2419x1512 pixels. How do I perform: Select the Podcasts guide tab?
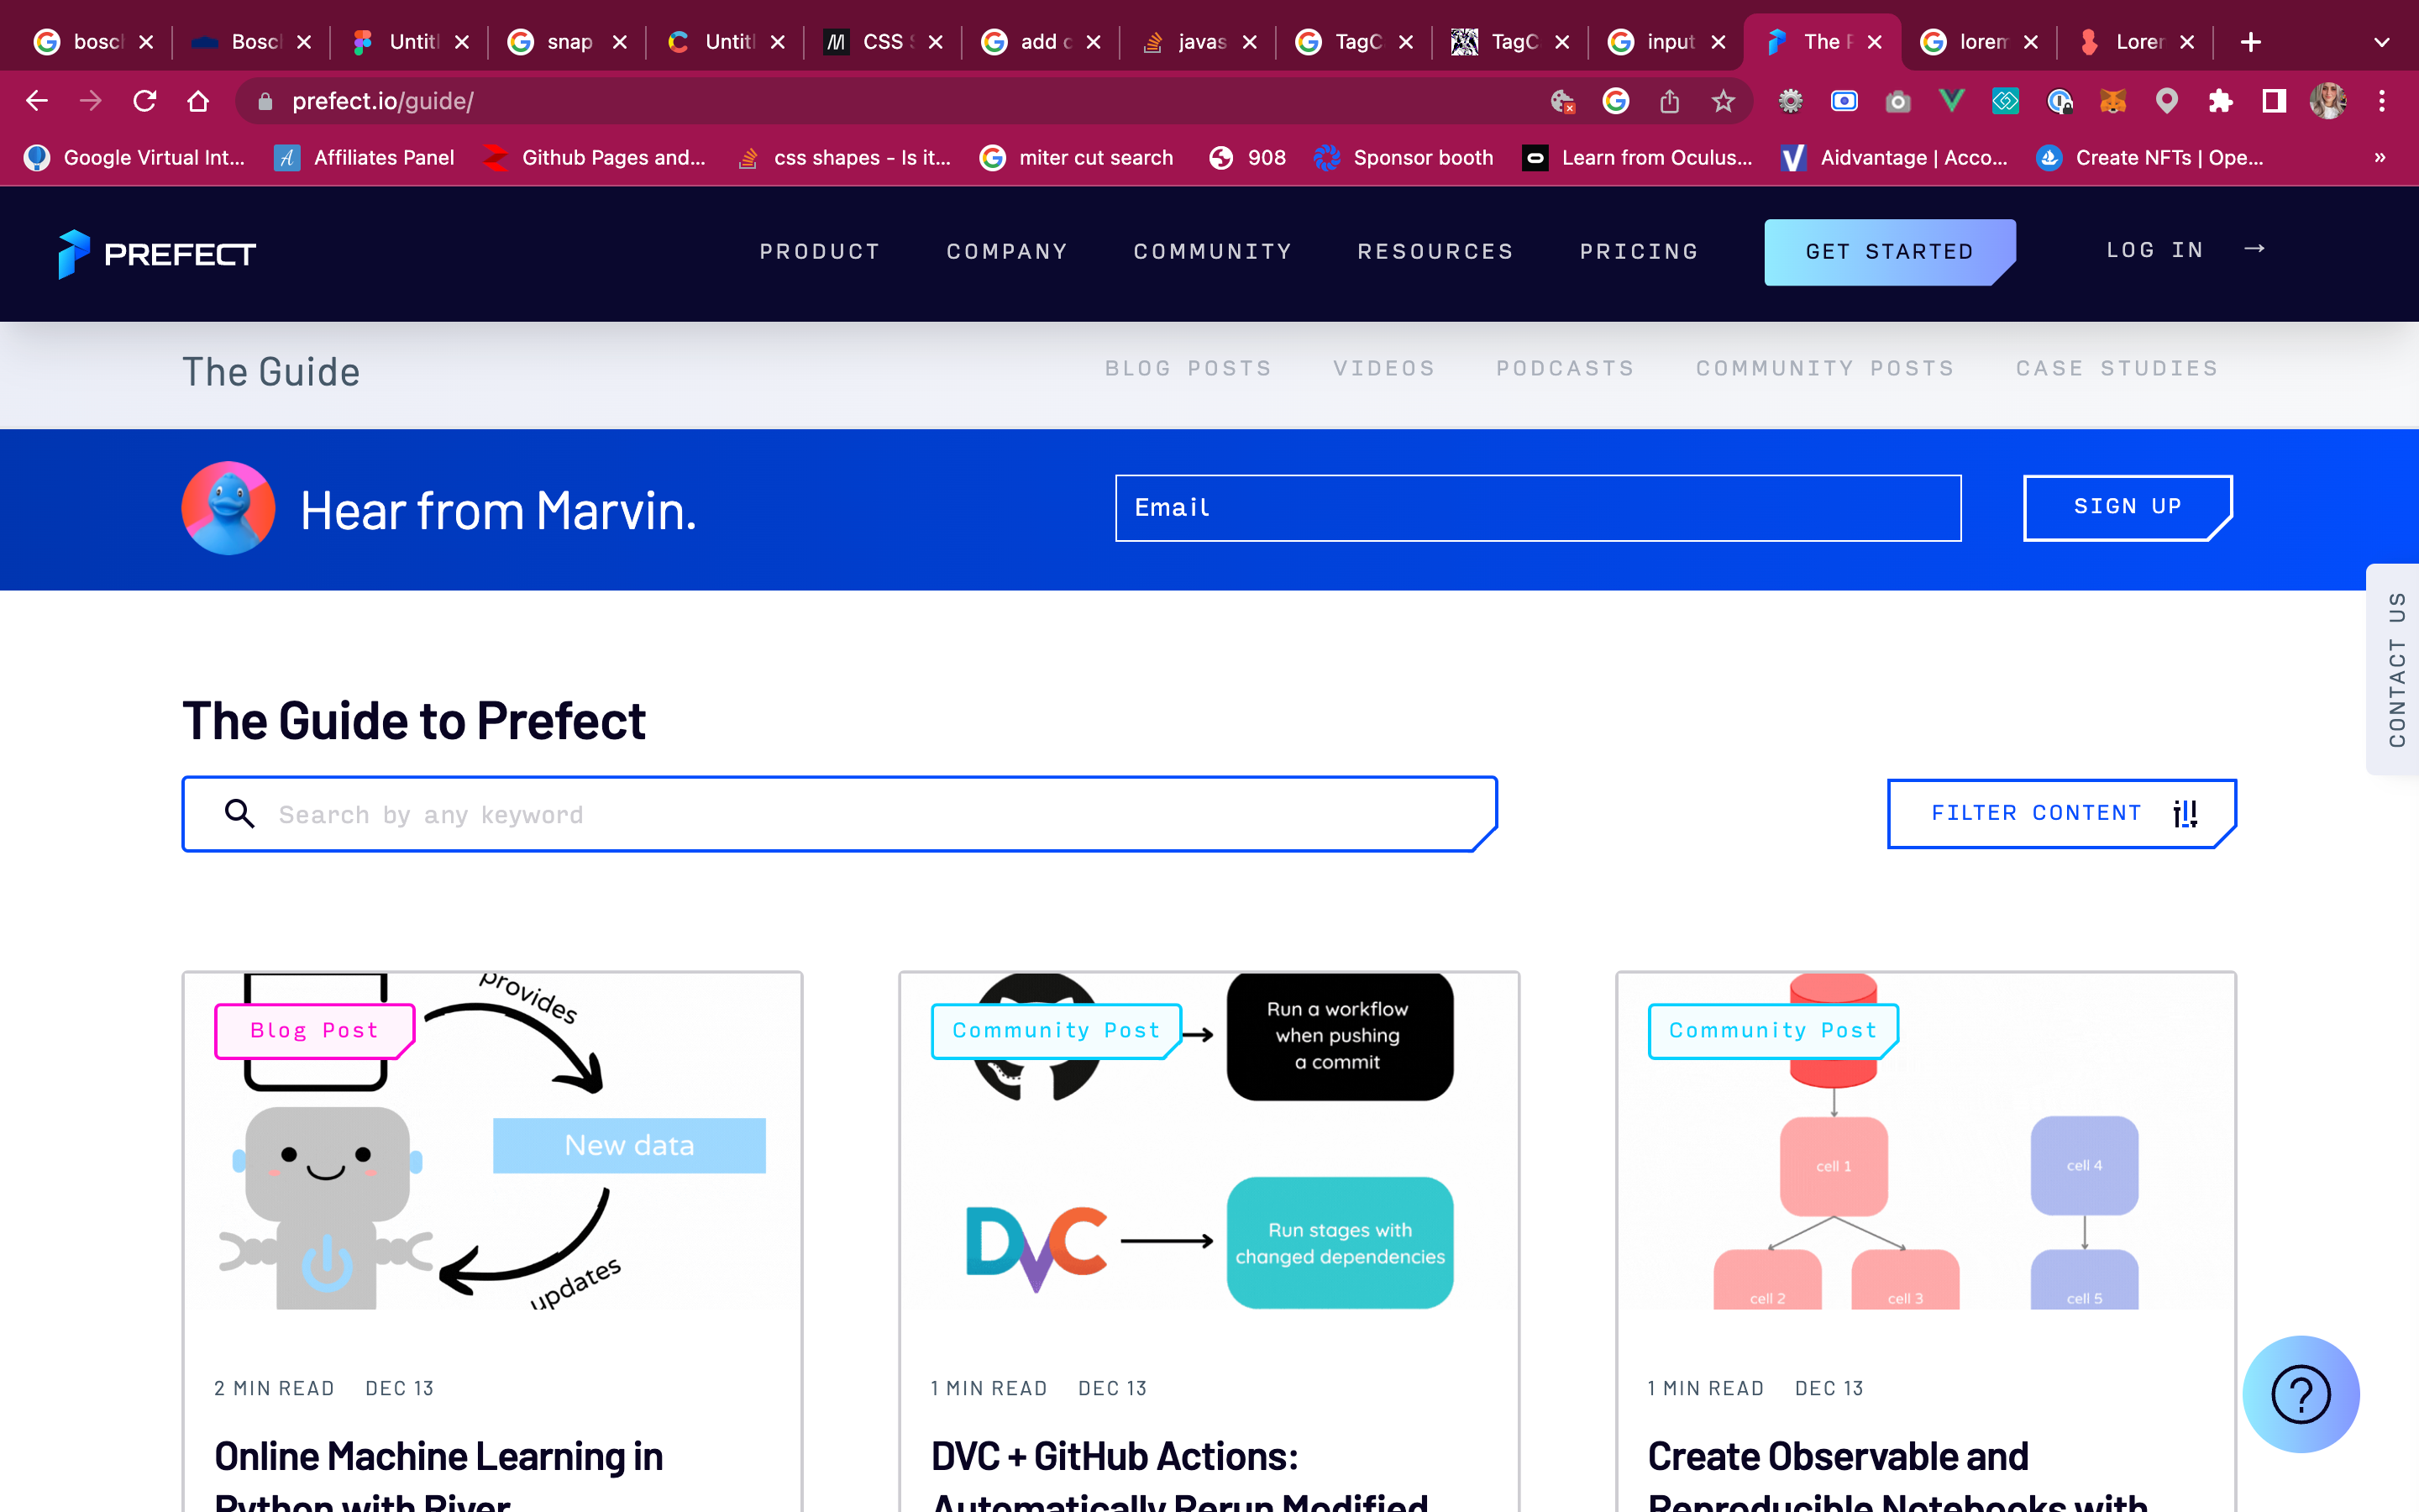(x=1566, y=368)
